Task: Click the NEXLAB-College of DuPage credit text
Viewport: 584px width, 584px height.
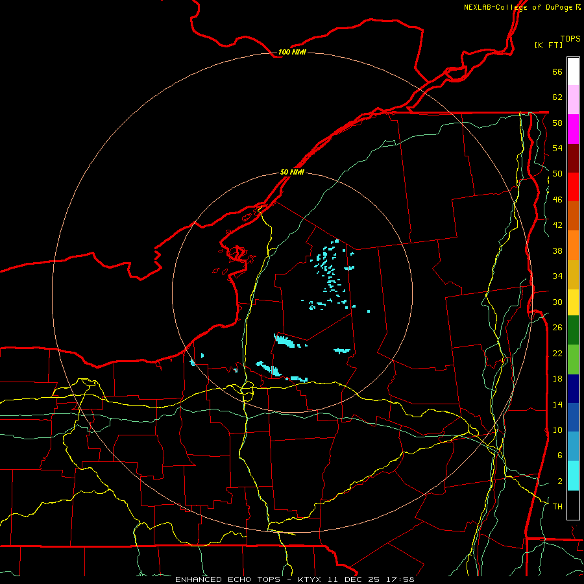Action: (522, 7)
